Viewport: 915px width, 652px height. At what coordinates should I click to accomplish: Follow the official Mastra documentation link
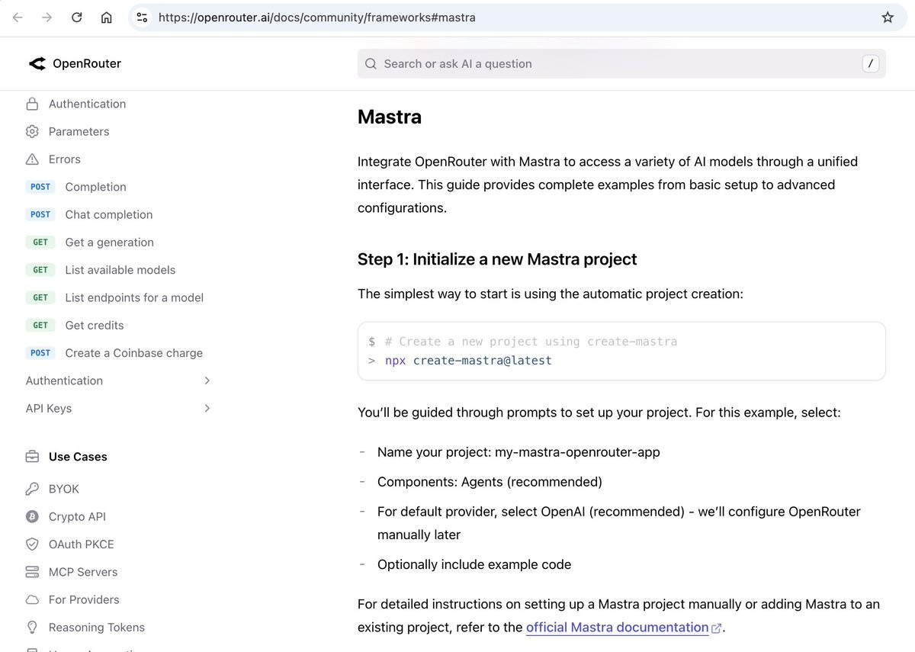(x=617, y=628)
